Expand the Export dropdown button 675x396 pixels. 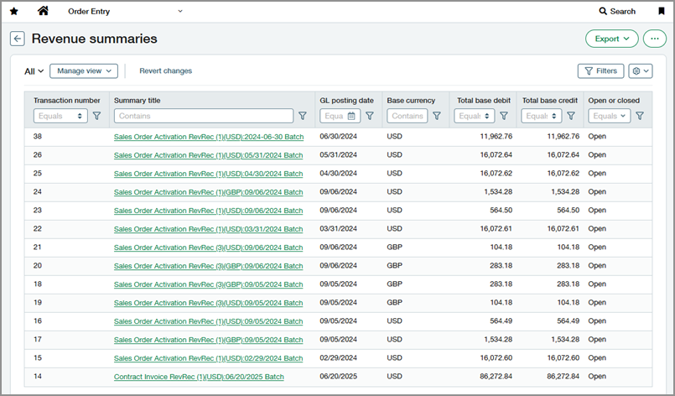click(611, 39)
